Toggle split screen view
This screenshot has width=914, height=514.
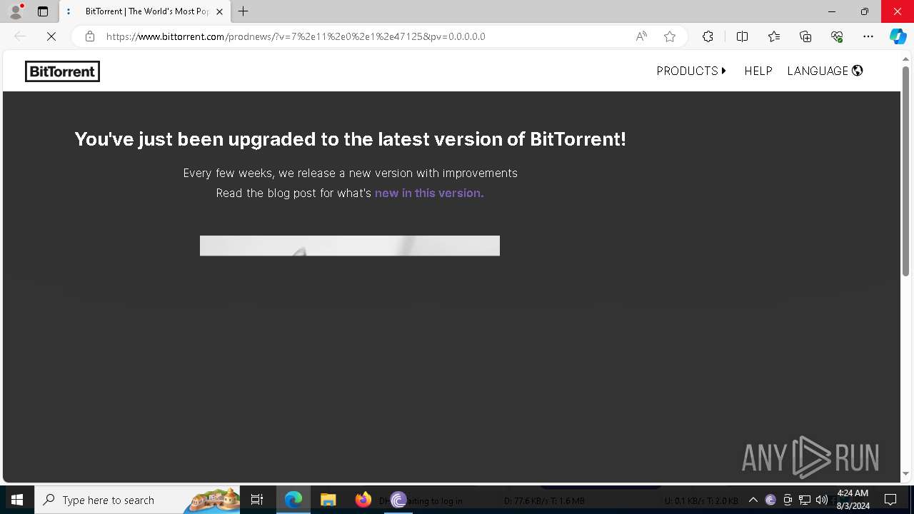tap(742, 36)
